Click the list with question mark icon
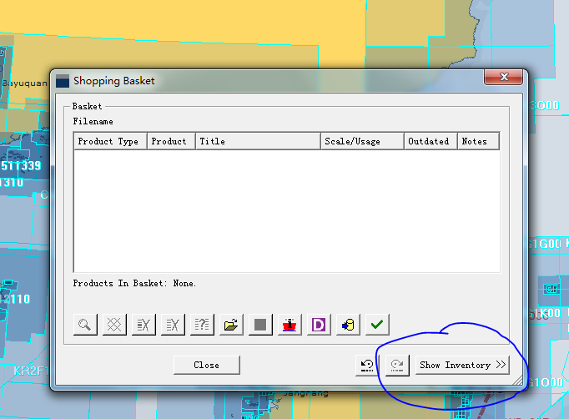This screenshot has height=419, width=569. point(203,325)
